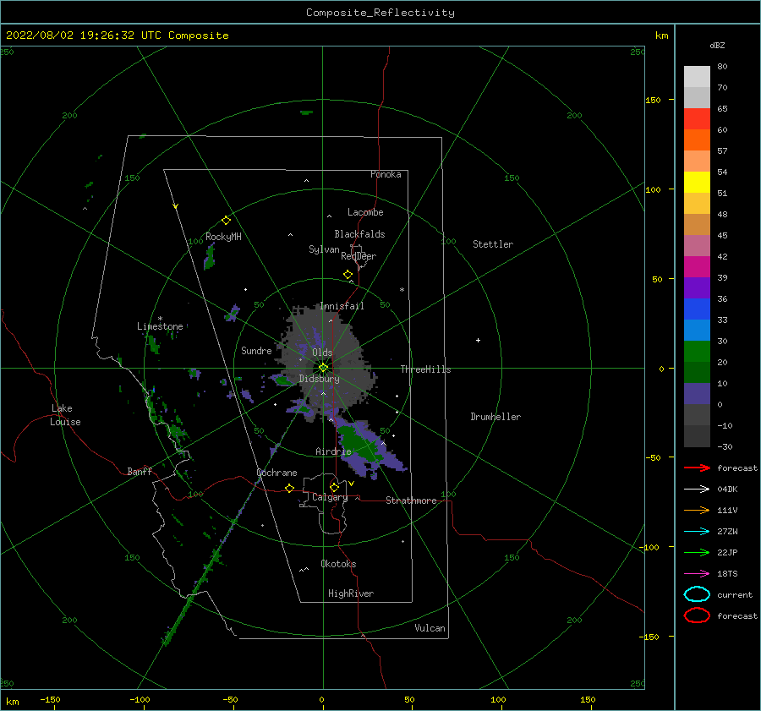Click the asterisk marker above Limestone

[x=160, y=319]
